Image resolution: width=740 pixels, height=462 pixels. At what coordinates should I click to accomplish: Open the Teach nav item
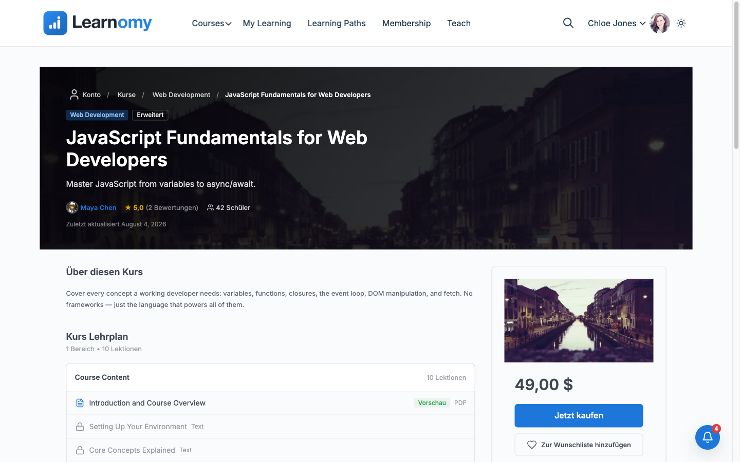(x=459, y=23)
